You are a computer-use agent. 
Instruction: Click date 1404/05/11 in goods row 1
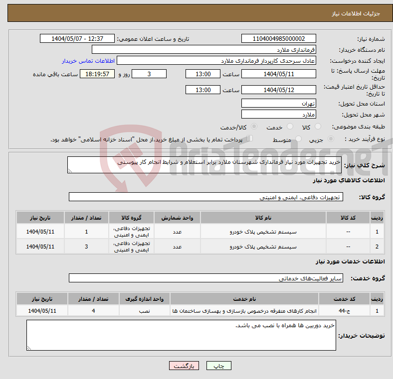tap(40, 232)
